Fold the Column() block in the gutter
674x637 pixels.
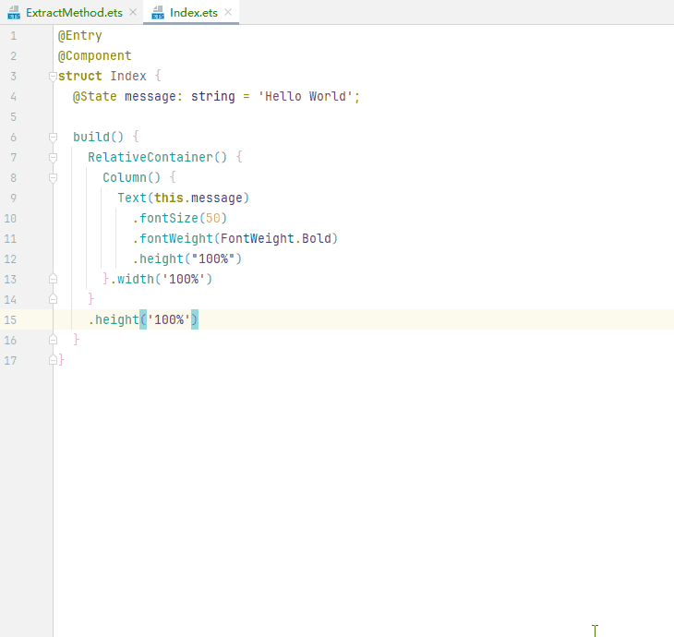(54, 177)
